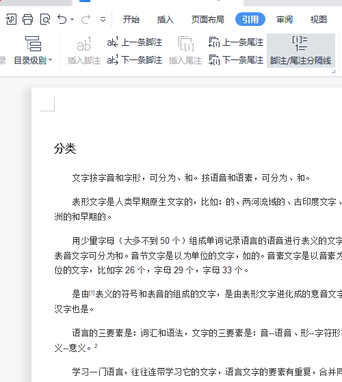Open the 视图 tab
Viewport: 342px width, 382px height.
pos(319,19)
